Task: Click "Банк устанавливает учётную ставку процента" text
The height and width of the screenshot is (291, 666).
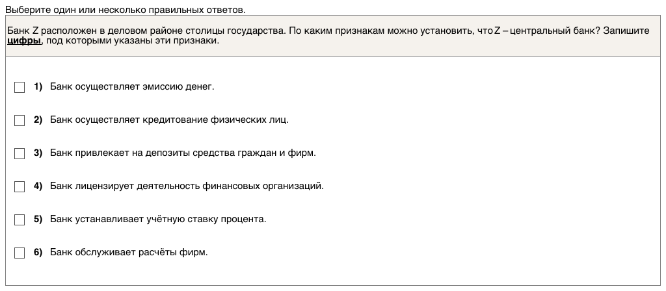Action: point(158,219)
